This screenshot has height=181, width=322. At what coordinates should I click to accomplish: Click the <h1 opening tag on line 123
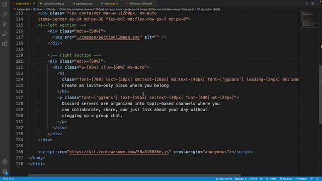click(x=61, y=73)
